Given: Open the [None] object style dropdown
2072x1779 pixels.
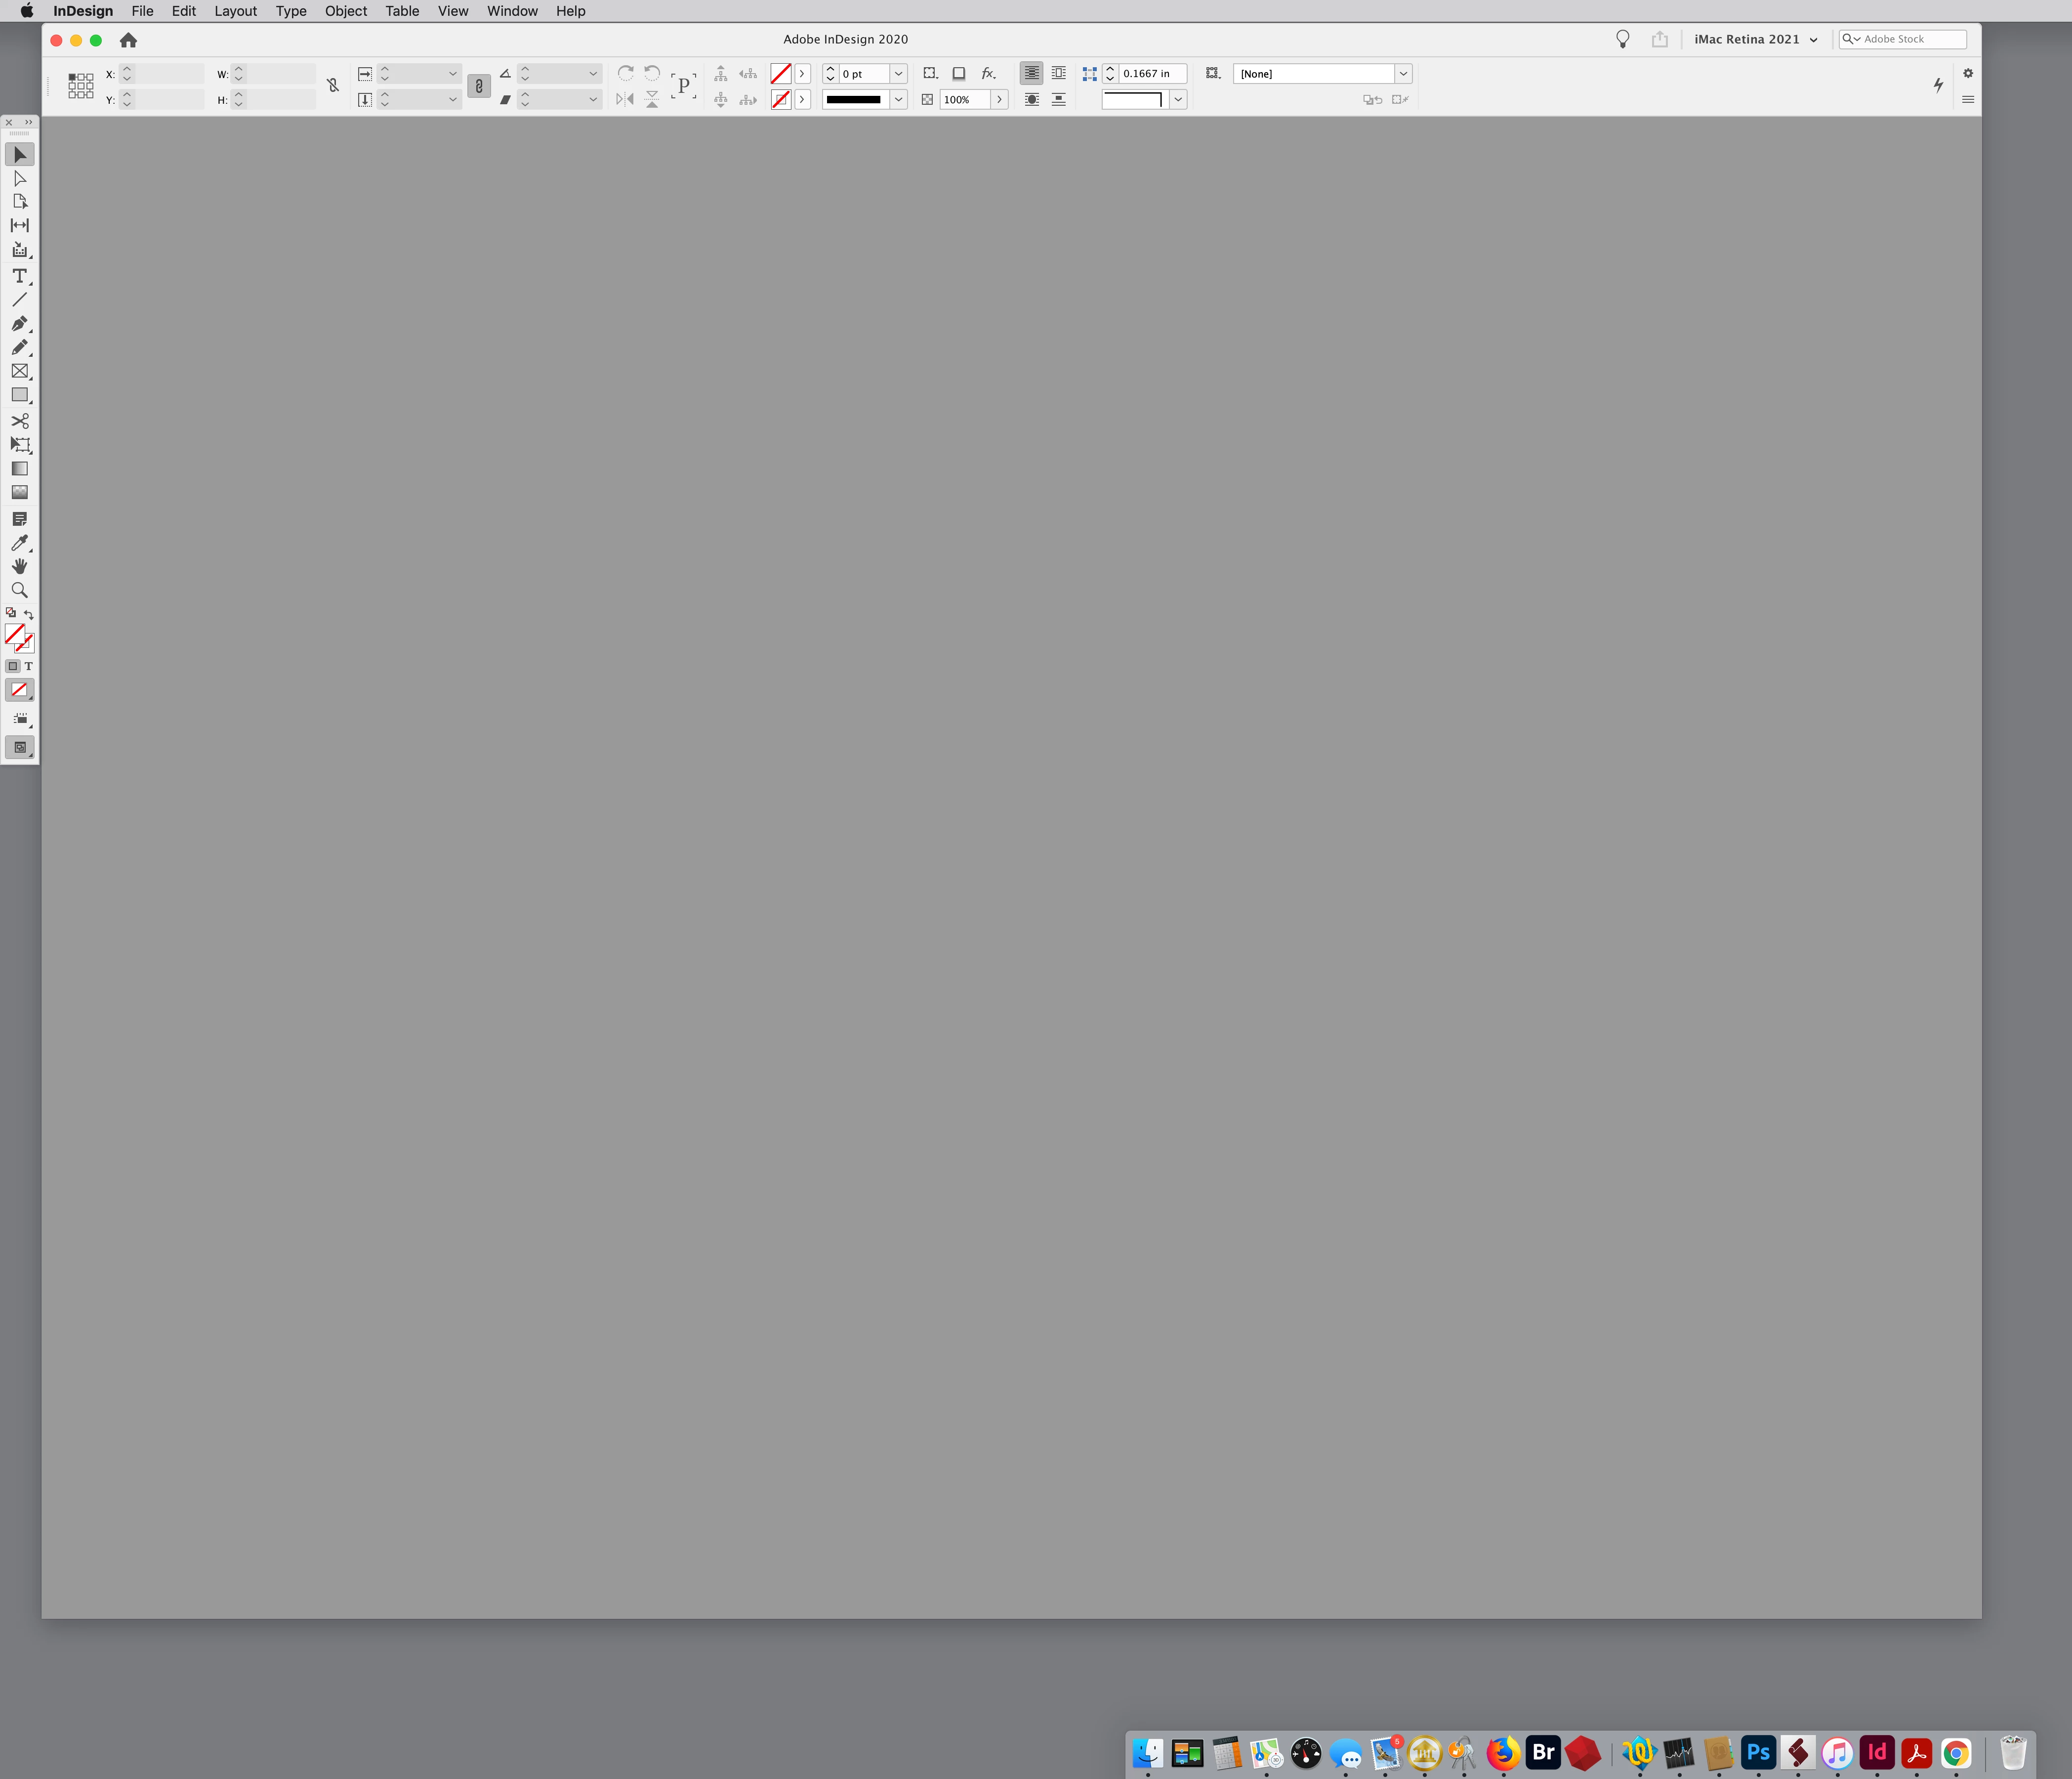Looking at the screenshot, I should coord(1403,74).
